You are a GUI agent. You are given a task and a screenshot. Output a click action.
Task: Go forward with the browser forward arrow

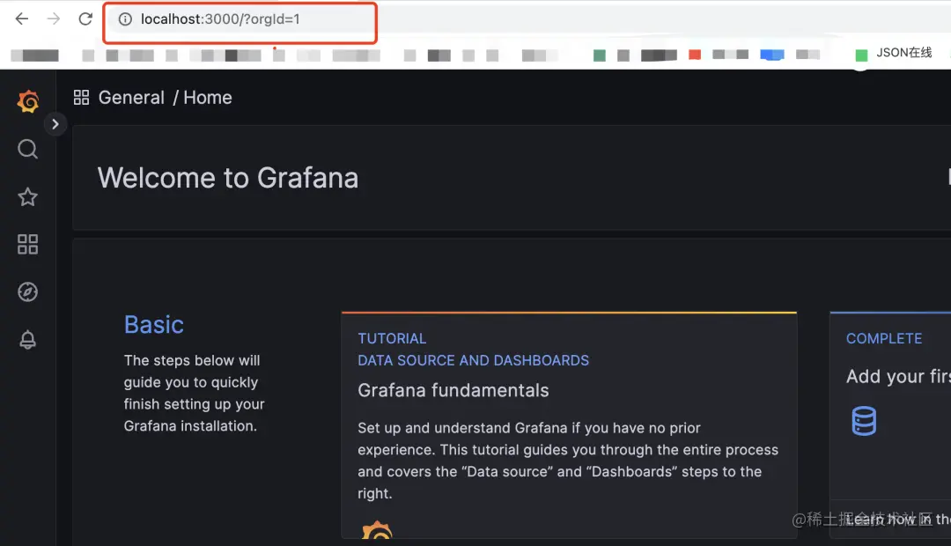pyautogui.click(x=54, y=18)
